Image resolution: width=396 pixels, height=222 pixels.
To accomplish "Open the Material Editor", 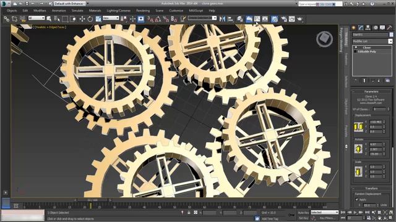I will click(x=275, y=19).
